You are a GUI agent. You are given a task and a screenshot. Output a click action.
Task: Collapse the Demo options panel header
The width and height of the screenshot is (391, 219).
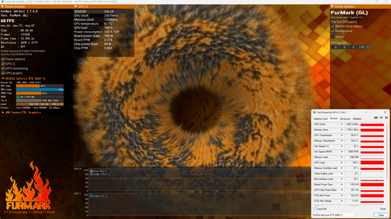coord(332,7)
